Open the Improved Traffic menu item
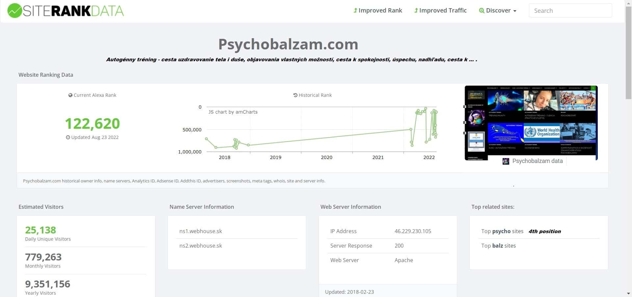 440,11
